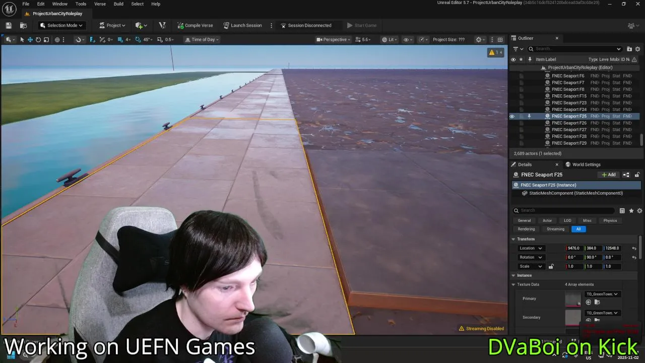The width and height of the screenshot is (645, 363).
Task: Open the Lit view mode dropdown
Action: point(390,39)
